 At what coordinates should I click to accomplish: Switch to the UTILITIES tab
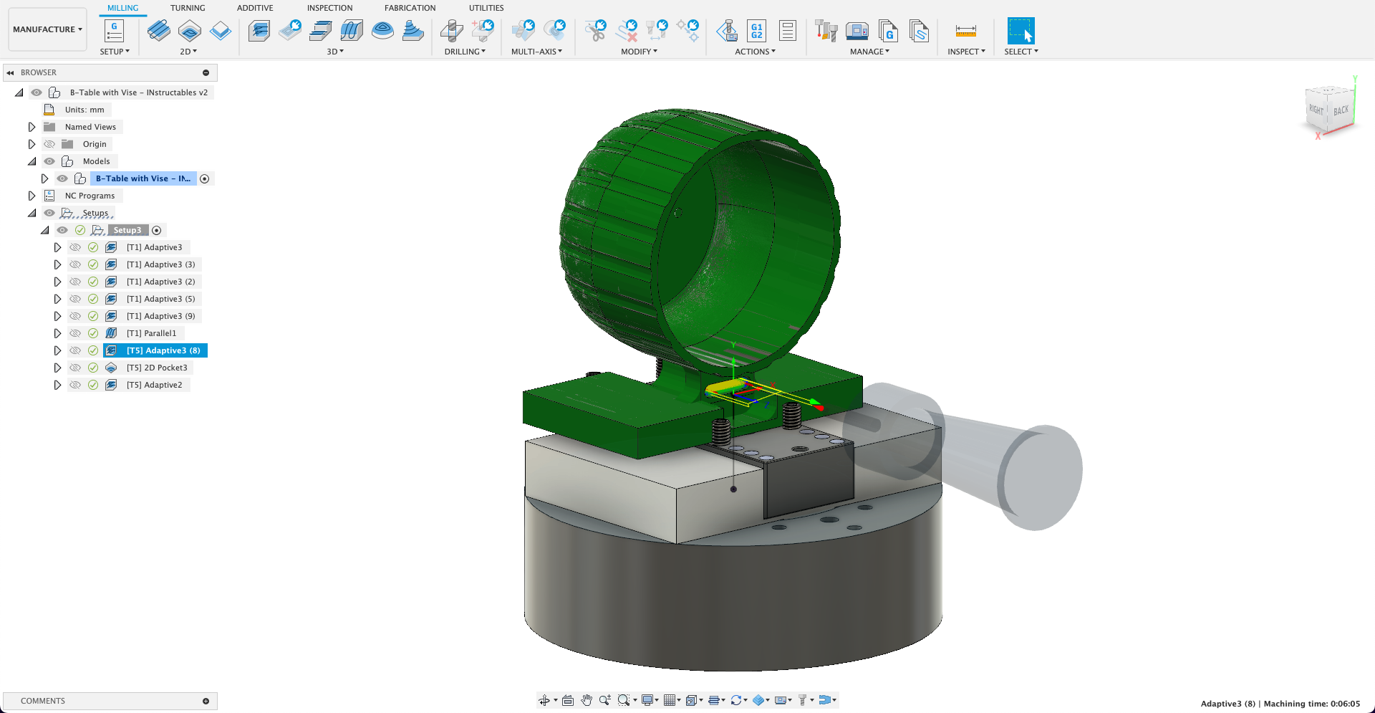pyautogui.click(x=486, y=8)
